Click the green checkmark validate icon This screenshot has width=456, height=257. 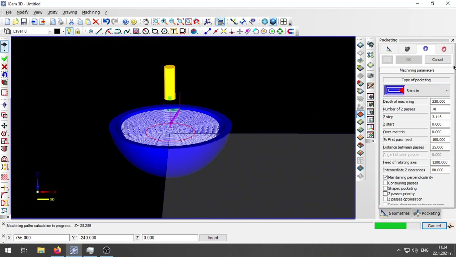4,59
